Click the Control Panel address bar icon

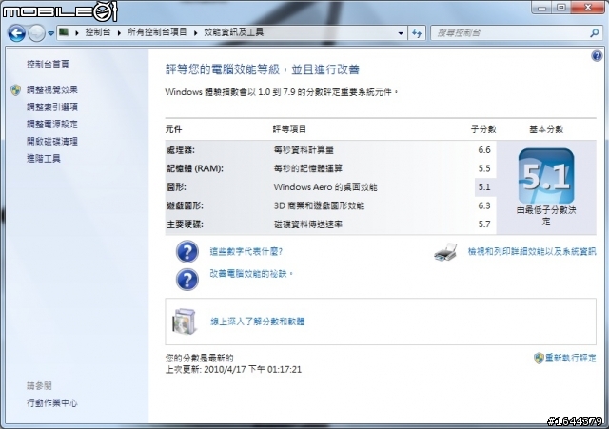coord(64,32)
